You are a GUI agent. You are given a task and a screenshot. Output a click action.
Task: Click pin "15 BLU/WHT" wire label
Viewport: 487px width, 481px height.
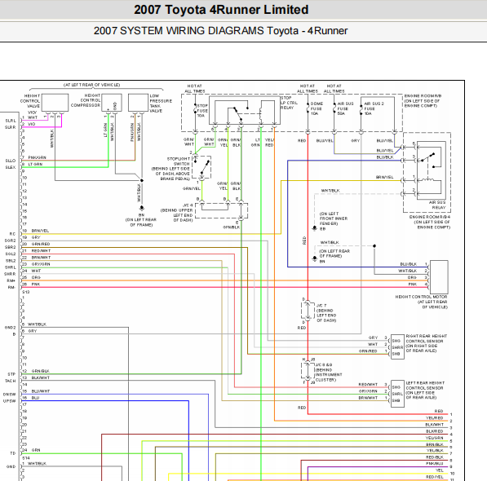click(x=36, y=391)
